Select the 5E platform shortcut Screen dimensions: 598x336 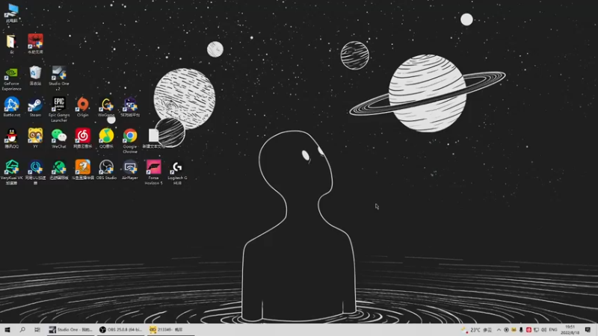(x=129, y=107)
